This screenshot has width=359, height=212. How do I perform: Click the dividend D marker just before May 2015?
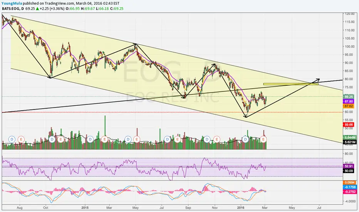[x=128, y=139]
